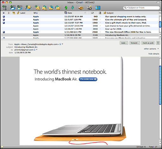
Task: Sort by Who column header
Action: [35, 13]
